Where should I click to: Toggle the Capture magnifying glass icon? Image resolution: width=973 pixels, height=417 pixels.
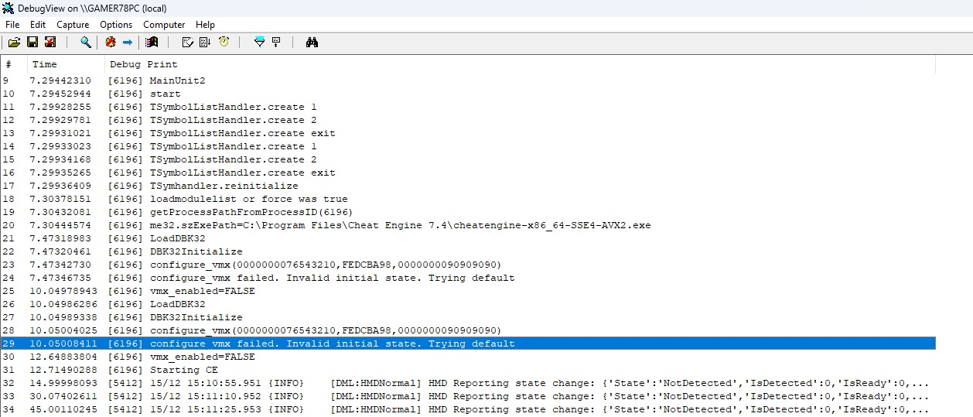point(86,43)
